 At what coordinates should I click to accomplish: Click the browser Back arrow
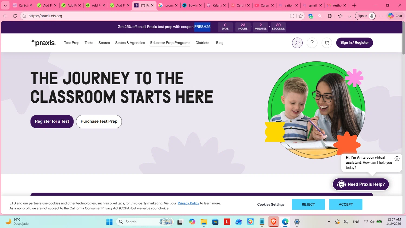[5, 16]
